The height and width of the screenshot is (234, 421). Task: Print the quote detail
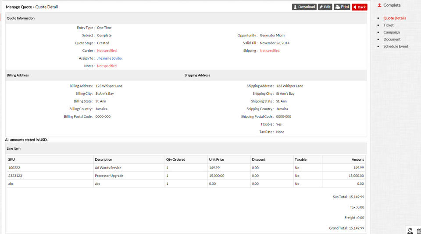pyautogui.click(x=342, y=7)
